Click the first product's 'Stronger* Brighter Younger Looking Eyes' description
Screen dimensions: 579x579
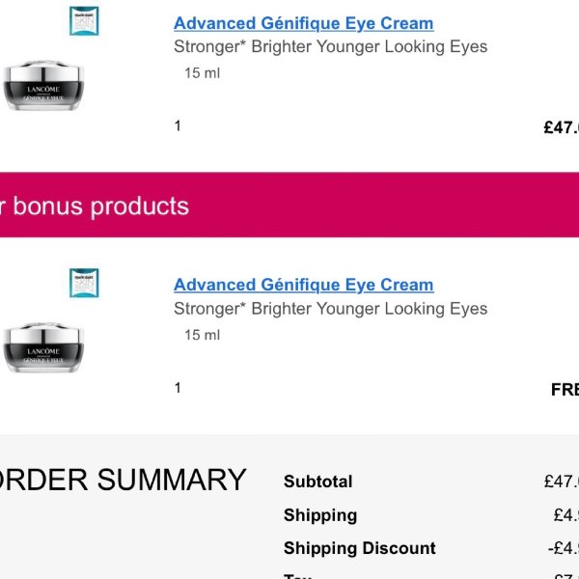tap(330, 46)
